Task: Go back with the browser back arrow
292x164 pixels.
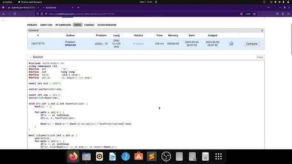Action: point(4,14)
